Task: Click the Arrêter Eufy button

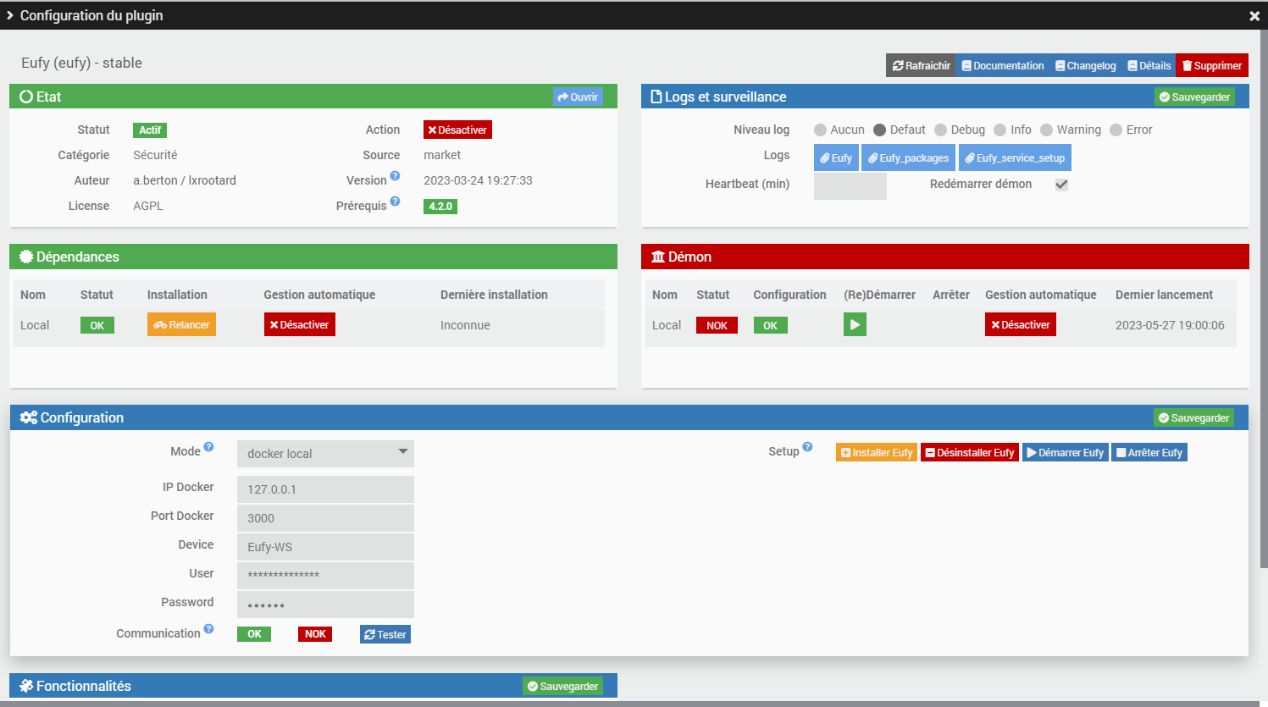Action: tap(1149, 452)
